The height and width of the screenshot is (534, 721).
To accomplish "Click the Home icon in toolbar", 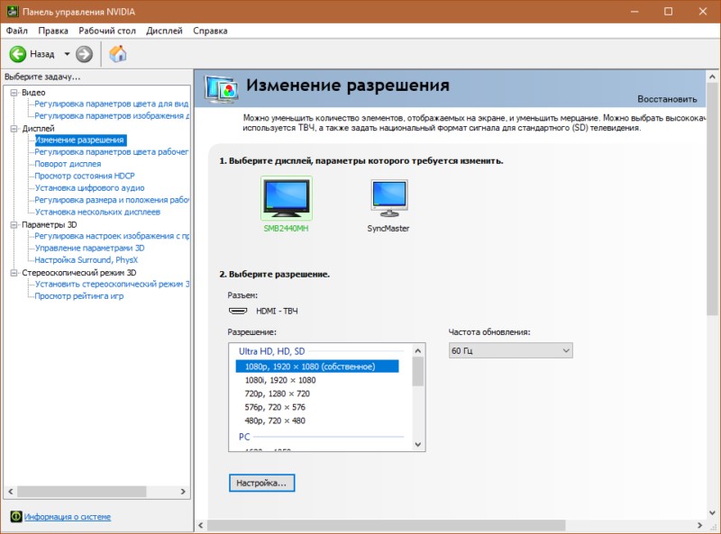I will 118,54.
